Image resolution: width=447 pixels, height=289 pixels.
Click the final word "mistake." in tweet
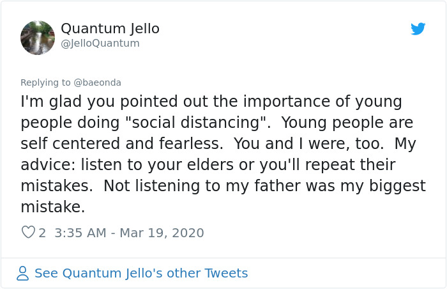[x=53, y=207]
